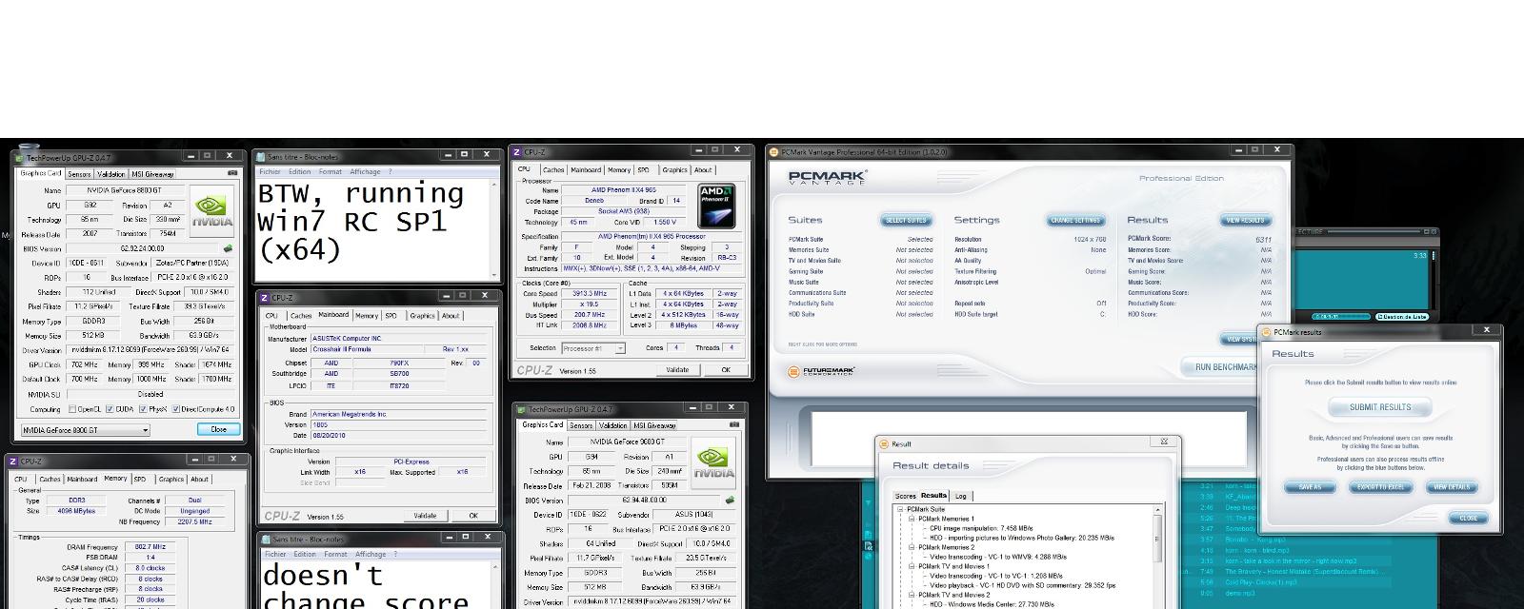Collapse PCMark TV and Movies 2 node

(x=910, y=596)
